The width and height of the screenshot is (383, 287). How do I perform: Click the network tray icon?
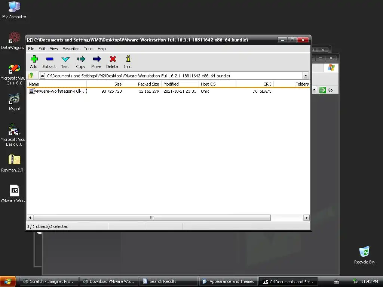(355, 281)
